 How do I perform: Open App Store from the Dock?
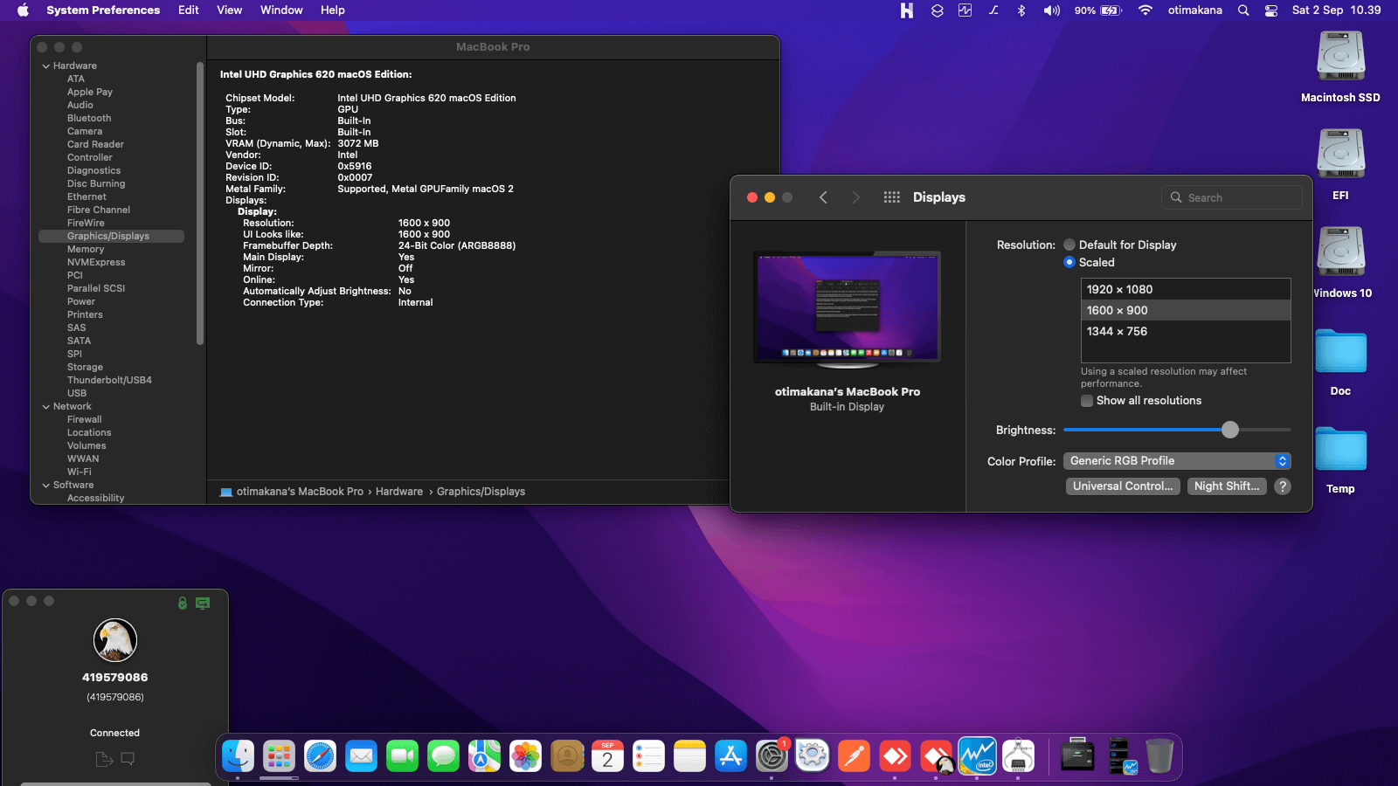[730, 756]
